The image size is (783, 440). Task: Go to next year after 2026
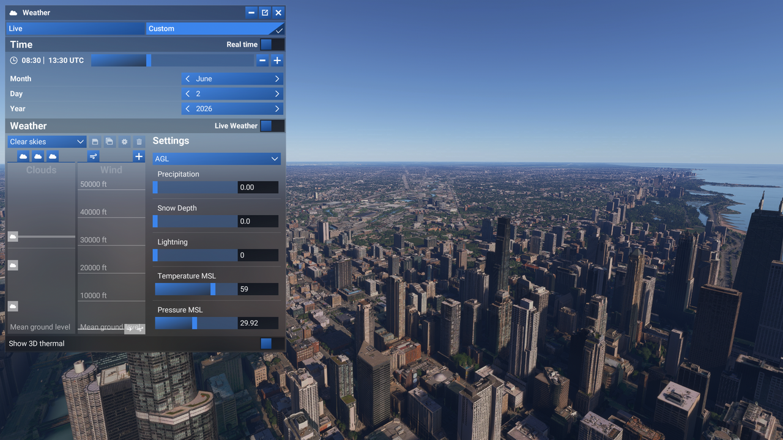click(x=277, y=109)
